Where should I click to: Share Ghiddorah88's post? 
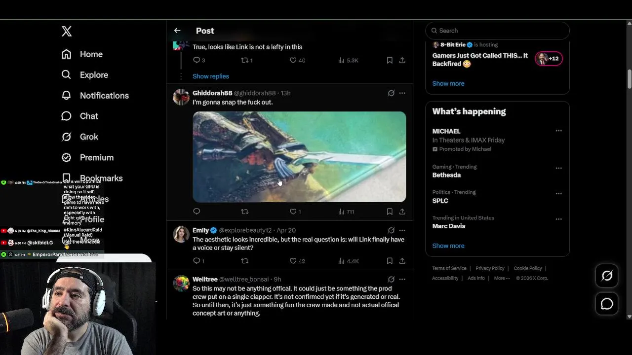(402, 212)
